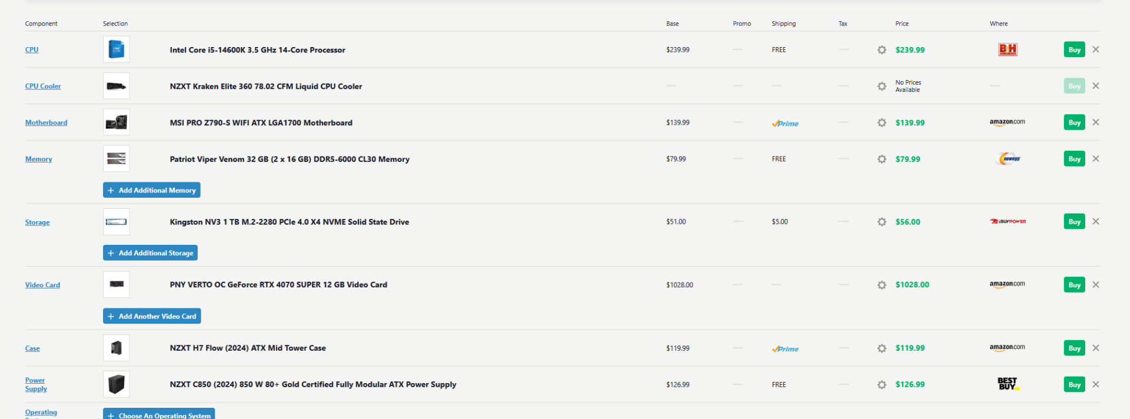This screenshot has height=419, width=1130.
Task: Open B&H merchant logo for CPU
Action: click(x=1007, y=49)
